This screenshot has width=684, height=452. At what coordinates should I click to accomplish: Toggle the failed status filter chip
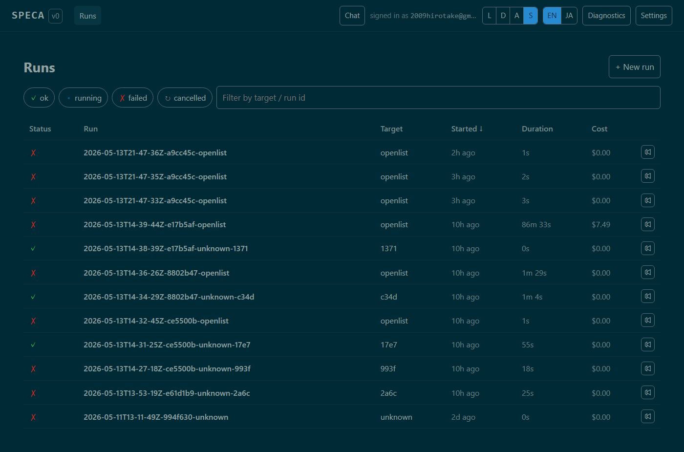(133, 98)
